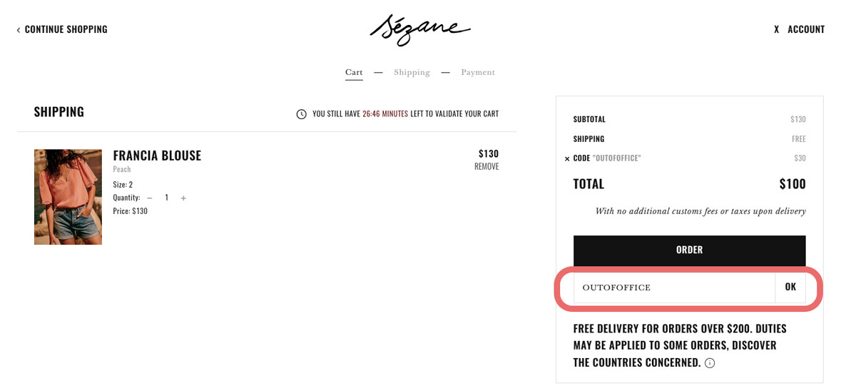Go to the Payment step tab

pyautogui.click(x=477, y=73)
